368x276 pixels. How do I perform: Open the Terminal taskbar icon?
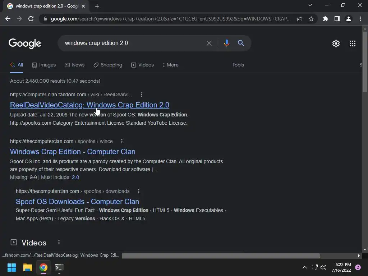pos(59,267)
